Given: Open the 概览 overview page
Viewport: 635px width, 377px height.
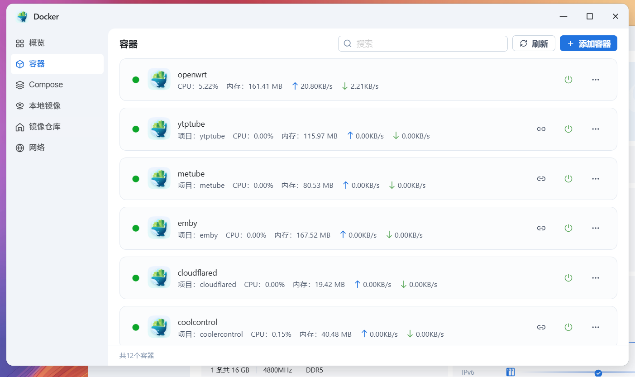Looking at the screenshot, I should (57, 43).
